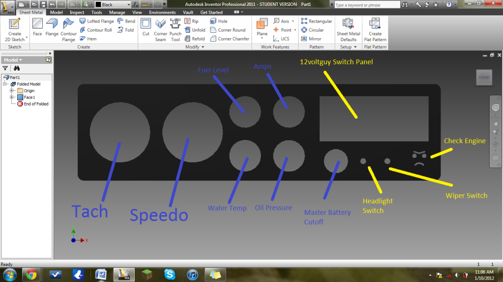This screenshot has height=282, width=503.
Task: Choose the Contour Roll tool
Action: point(95,30)
